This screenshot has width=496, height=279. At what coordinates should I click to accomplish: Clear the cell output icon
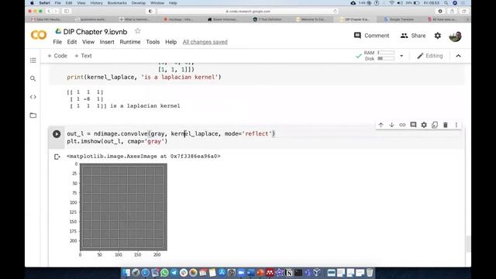click(x=57, y=157)
